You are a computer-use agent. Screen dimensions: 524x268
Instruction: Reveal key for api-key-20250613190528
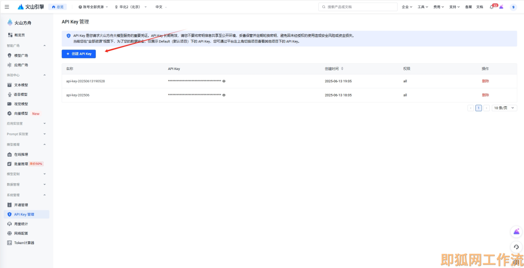coord(224,81)
